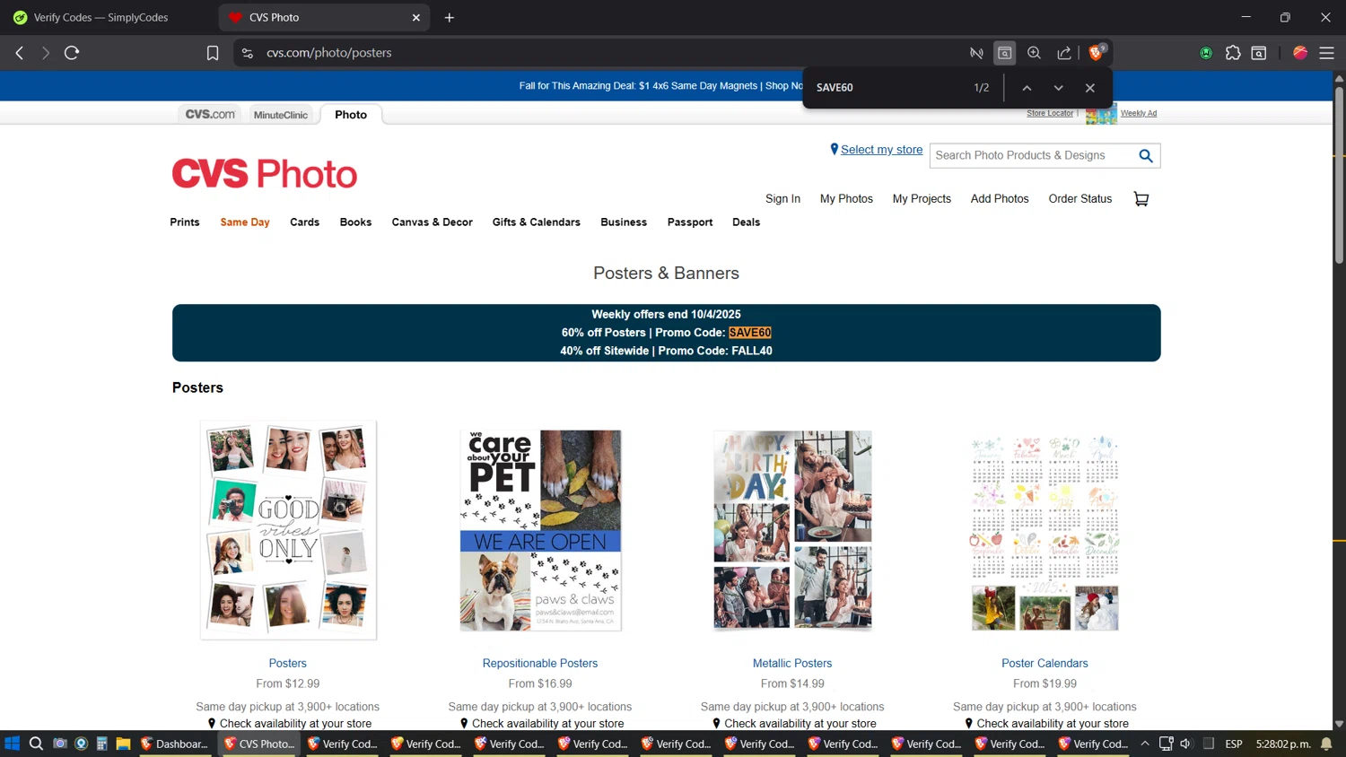This screenshot has width=1346, height=757.
Task: Open site information icon in address bar
Action: coord(248,53)
